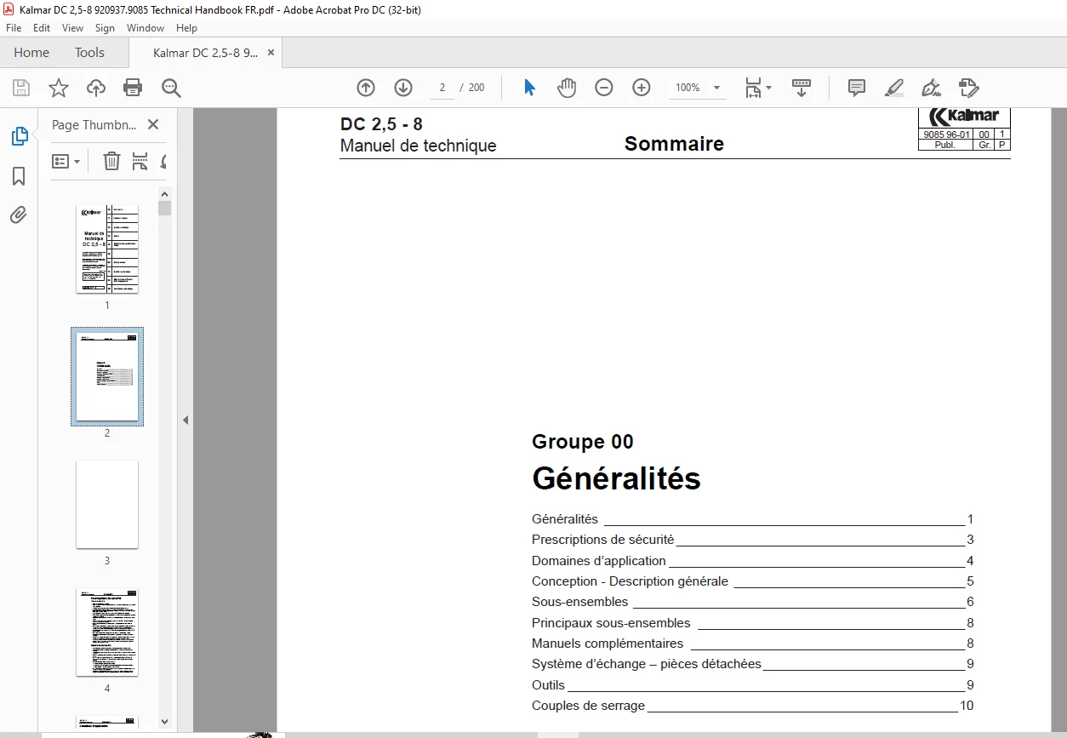The height and width of the screenshot is (738, 1067).
Task: Delete selected page with trash icon
Action: pos(111,161)
